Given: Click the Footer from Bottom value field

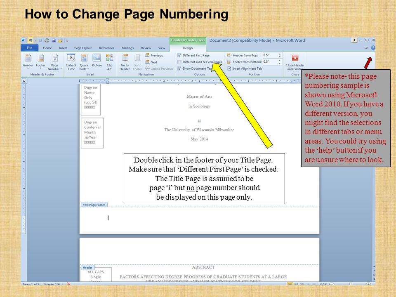Looking at the screenshot, I should [270, 61].
